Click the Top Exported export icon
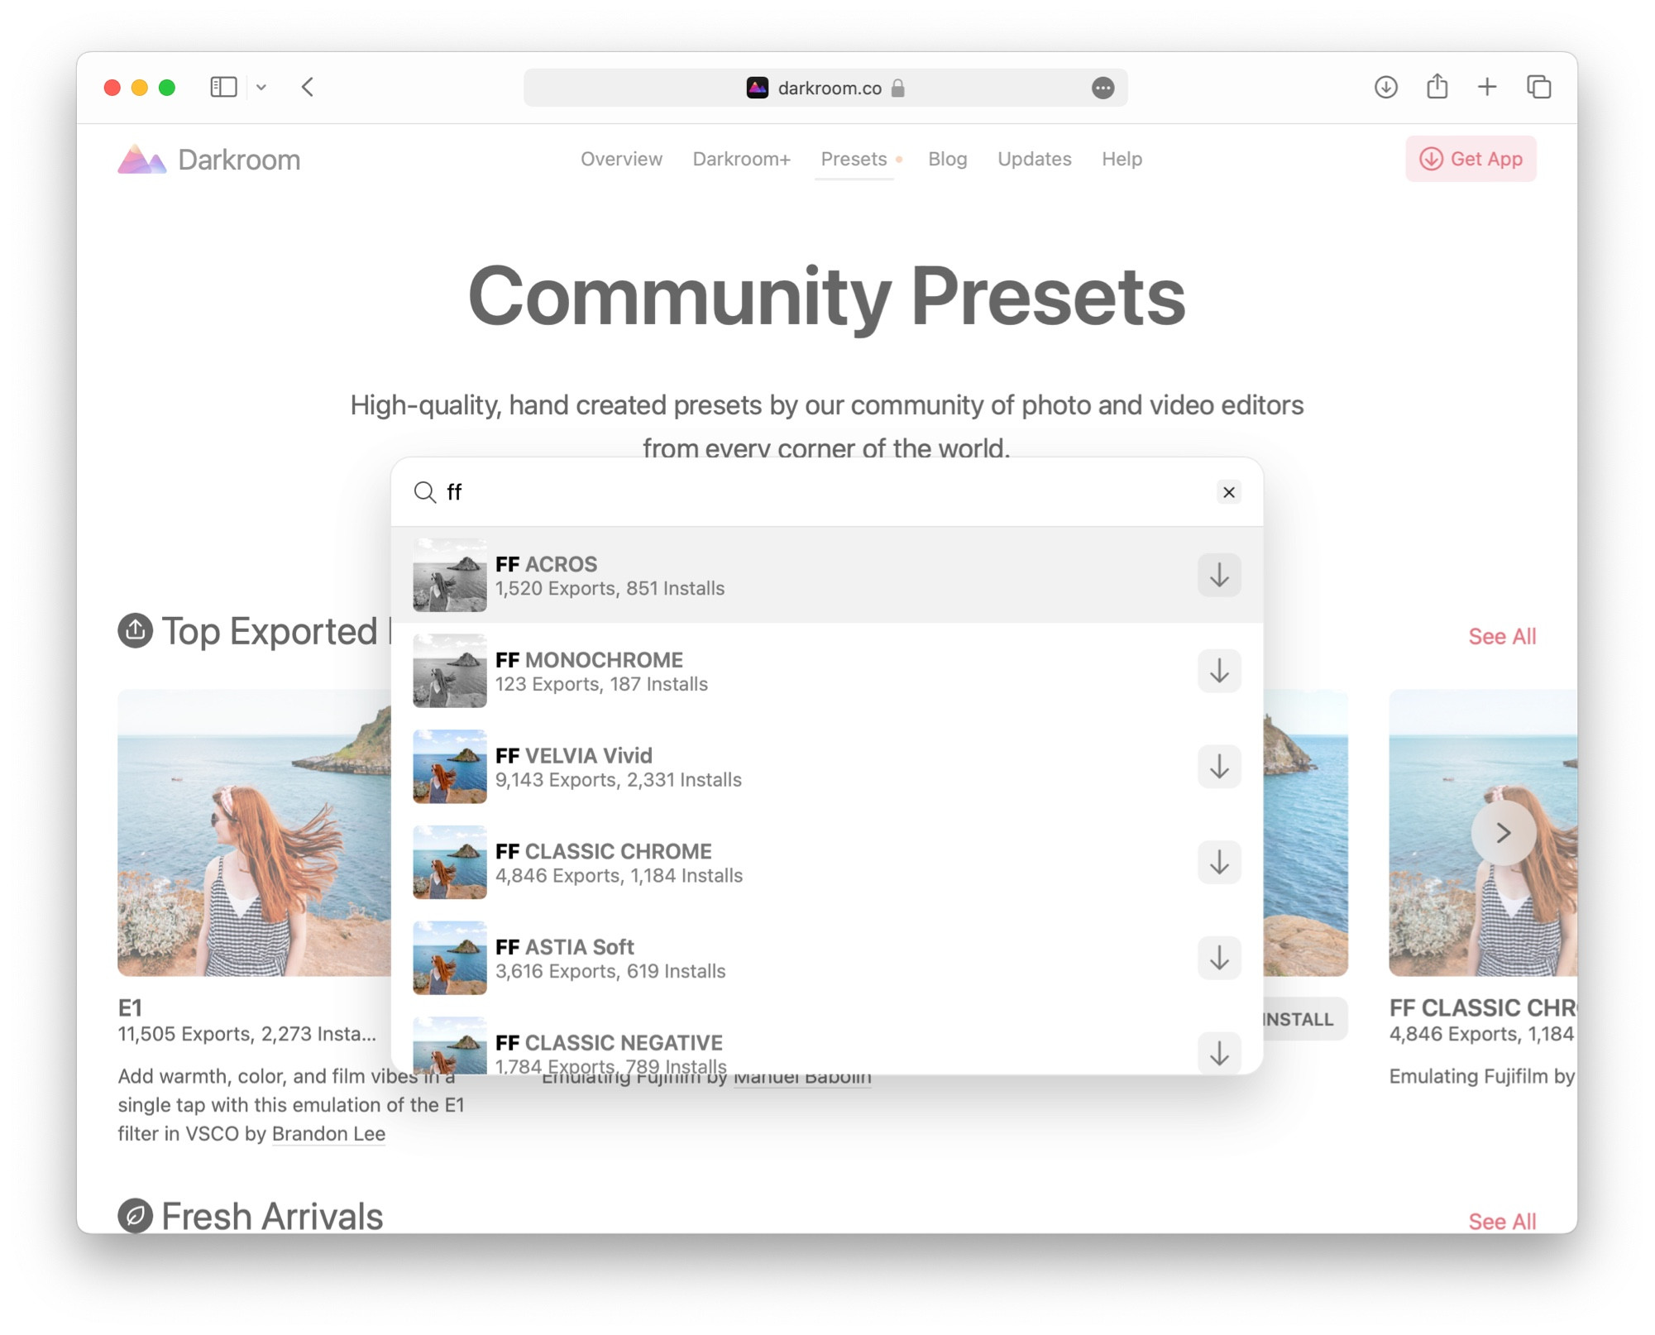This screenshot has height=1335, width=1655. 136,631
